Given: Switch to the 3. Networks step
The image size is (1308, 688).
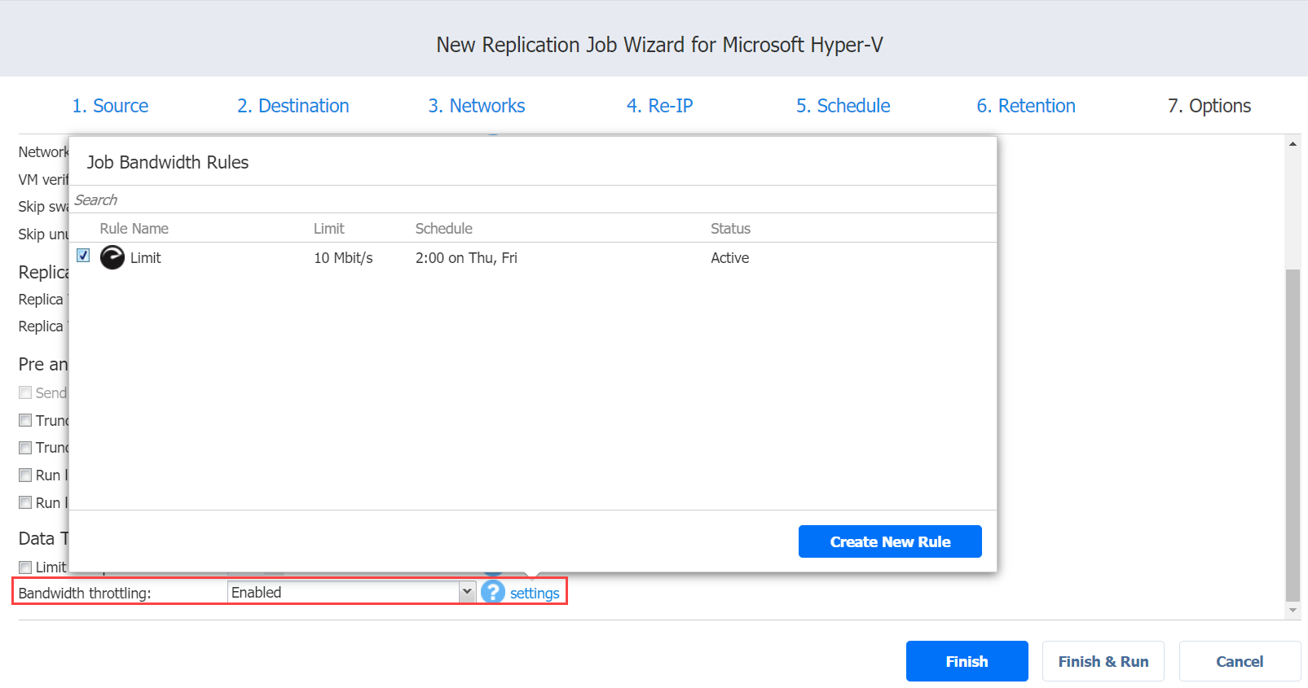Looking at the screenshot, I should pyautogui.click(x=477, y=106).
